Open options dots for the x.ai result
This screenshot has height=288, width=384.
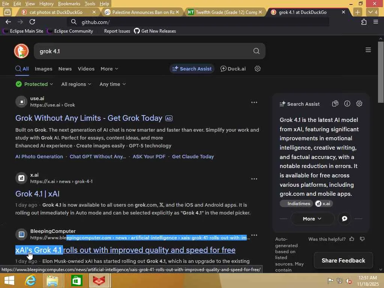254,179
